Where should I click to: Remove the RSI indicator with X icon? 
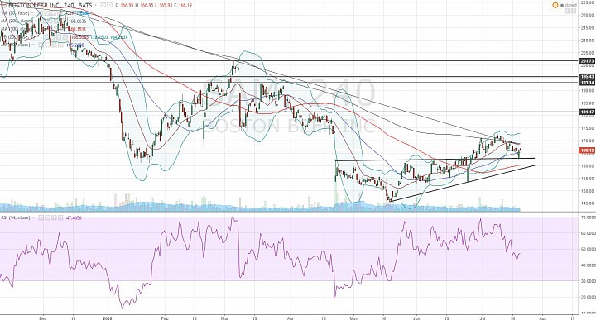60,218
